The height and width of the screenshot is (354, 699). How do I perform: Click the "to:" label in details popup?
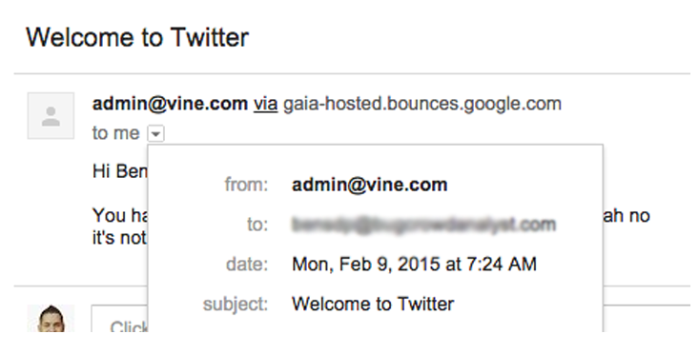tap(257, 225)
